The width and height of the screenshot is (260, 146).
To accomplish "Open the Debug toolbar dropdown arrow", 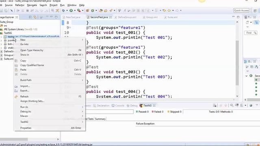I will [67, 11].
